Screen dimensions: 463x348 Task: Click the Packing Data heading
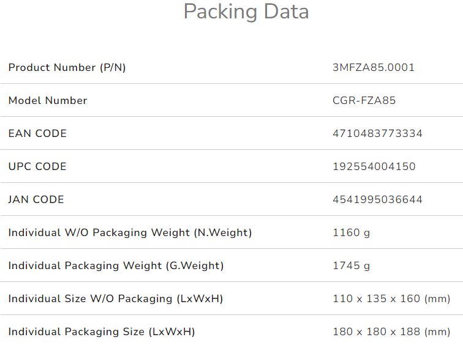[x=246, y=12]
